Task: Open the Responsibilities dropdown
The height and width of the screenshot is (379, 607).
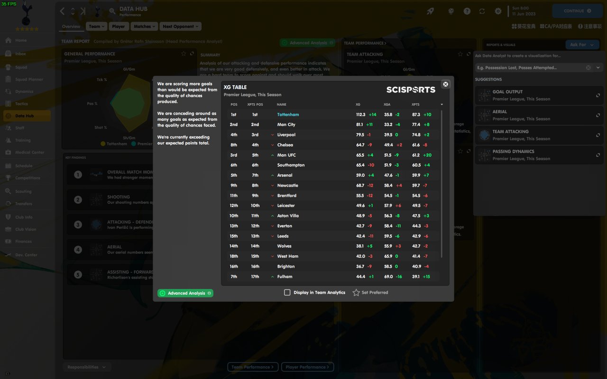Action: [x=87, y=367]
